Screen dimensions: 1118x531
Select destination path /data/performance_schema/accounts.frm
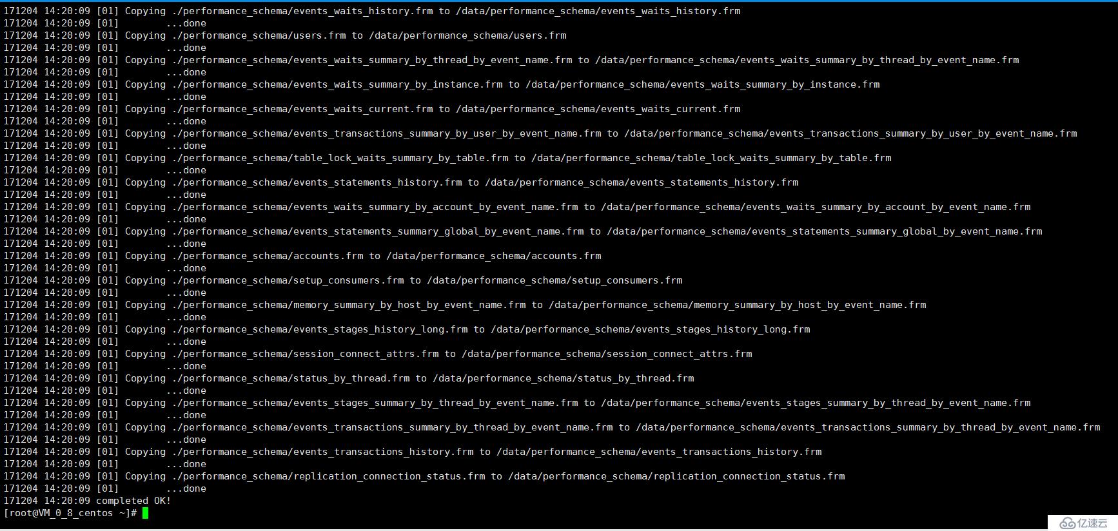(x=494, y=256)
